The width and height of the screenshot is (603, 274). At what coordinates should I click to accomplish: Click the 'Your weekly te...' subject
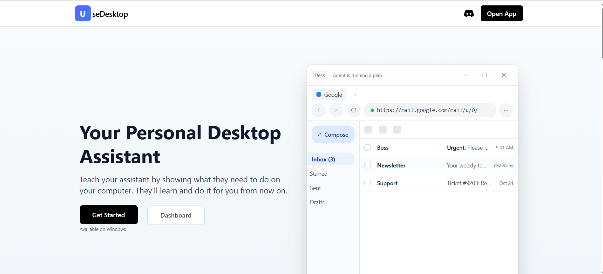[467, 165]
